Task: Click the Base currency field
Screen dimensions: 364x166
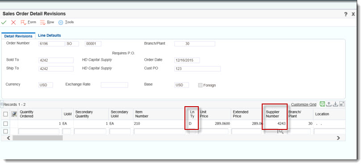Action: click(x=182, y=85)
